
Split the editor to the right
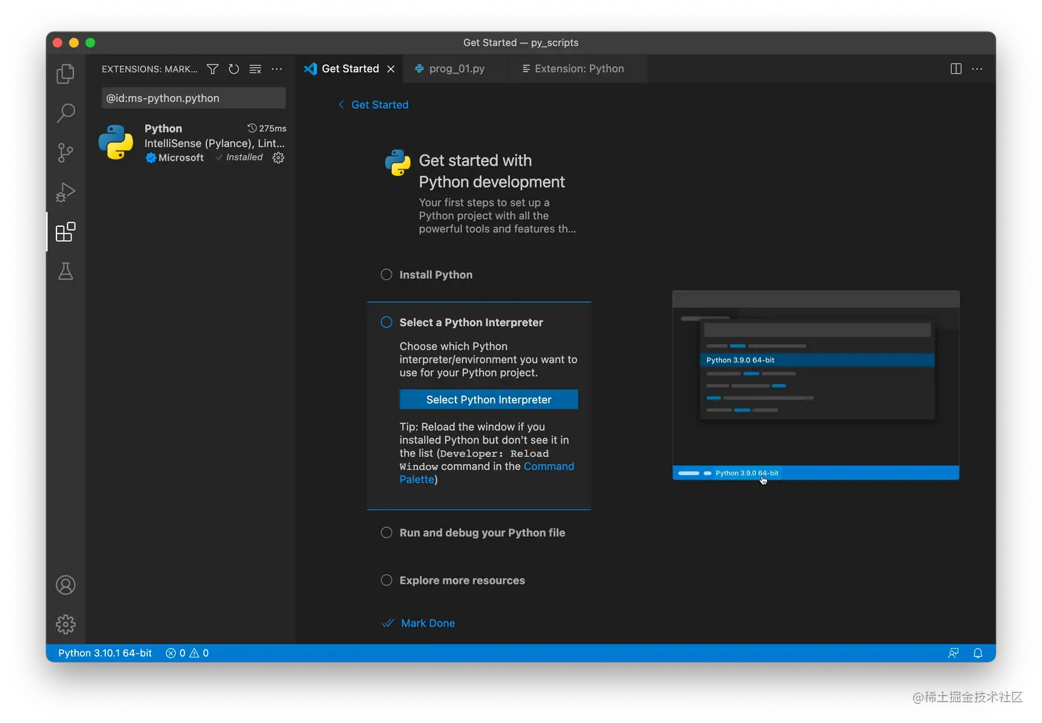pyautogui.click(x=956, y=69)
